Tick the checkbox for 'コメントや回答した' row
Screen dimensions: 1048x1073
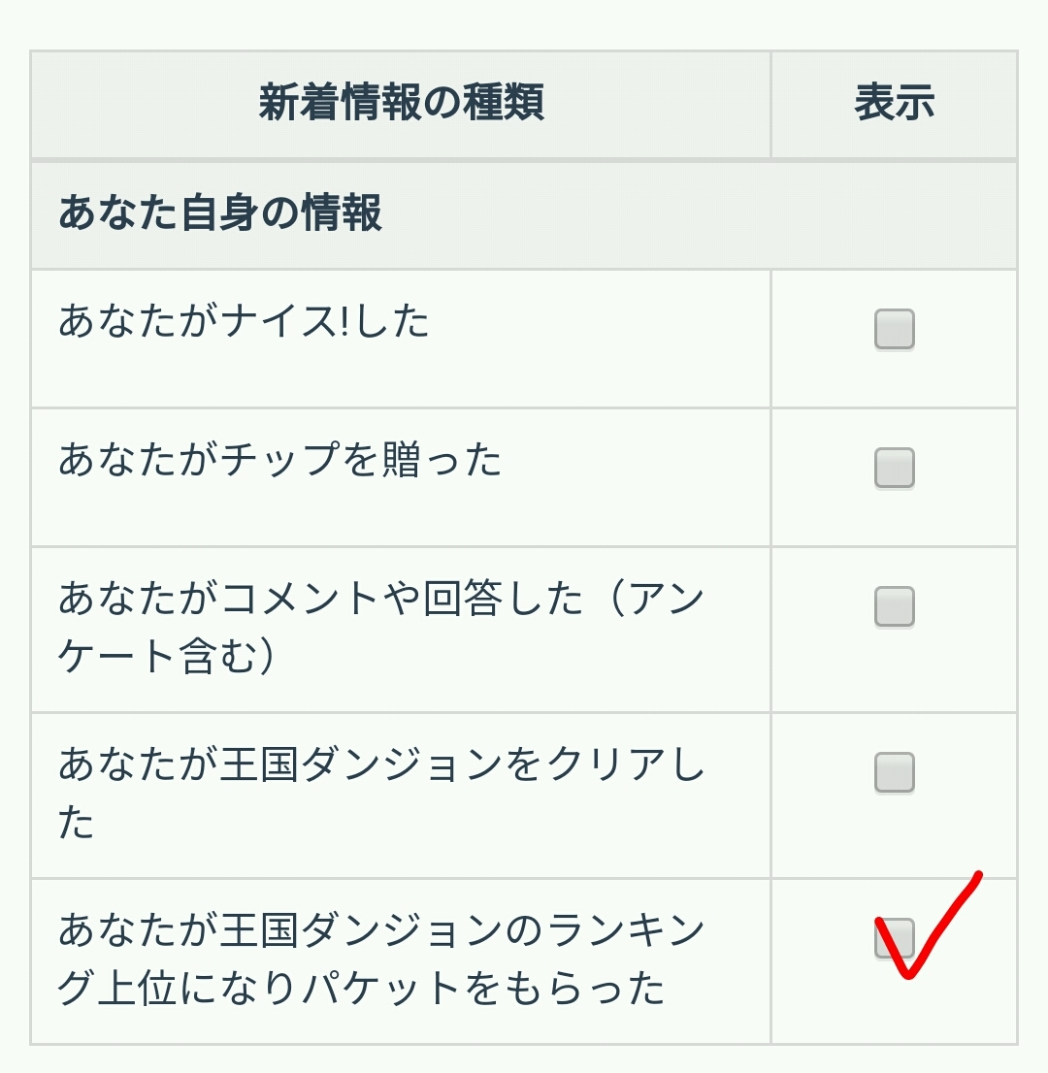(894, 607)
